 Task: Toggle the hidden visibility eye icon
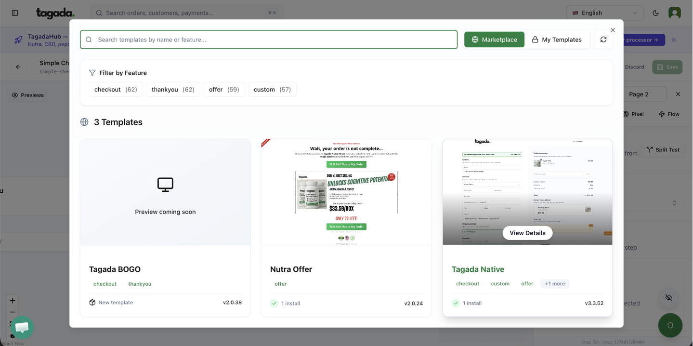[668, 298]
